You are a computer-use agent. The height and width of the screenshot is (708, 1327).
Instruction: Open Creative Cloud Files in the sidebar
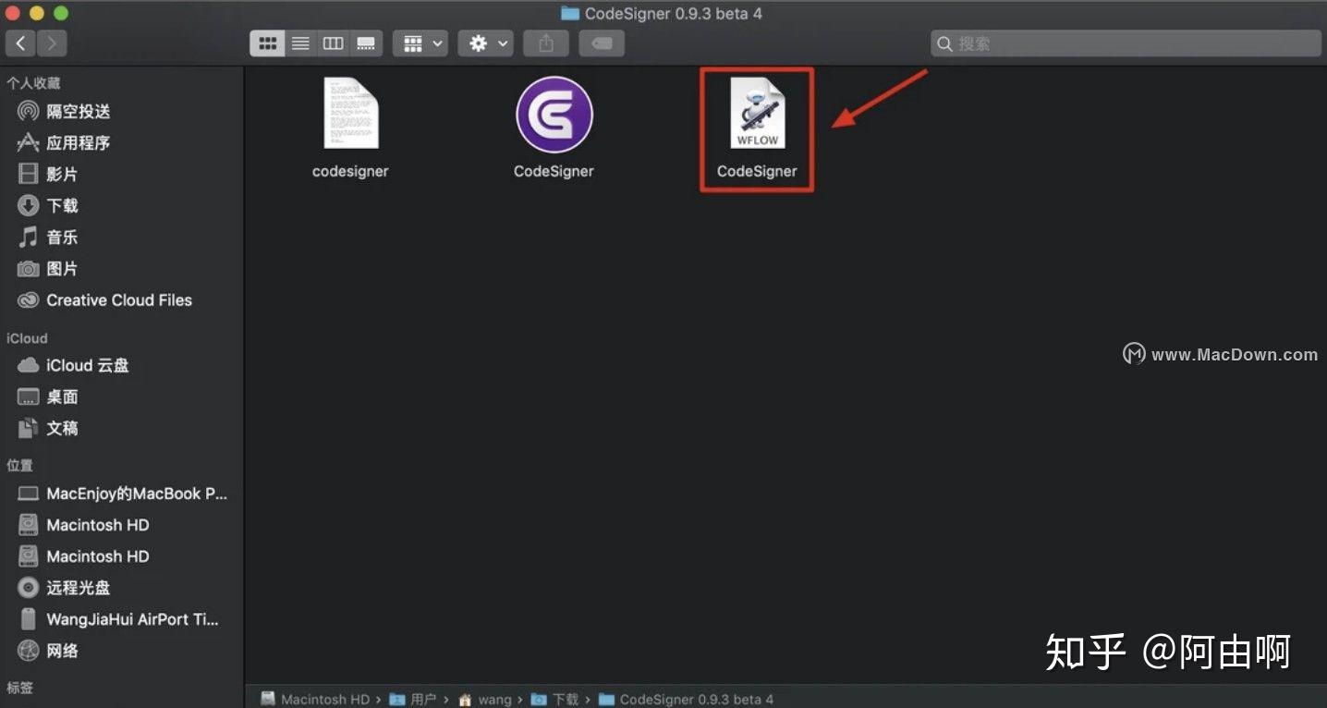click(x=119, y=299)
